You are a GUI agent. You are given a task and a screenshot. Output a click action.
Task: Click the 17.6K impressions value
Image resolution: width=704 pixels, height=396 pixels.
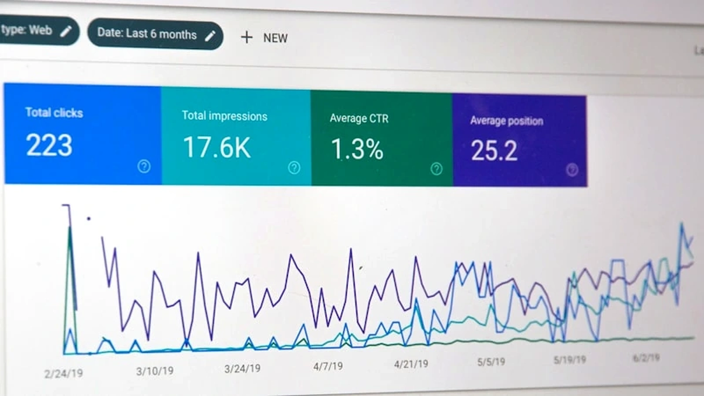tap(216, 147)
